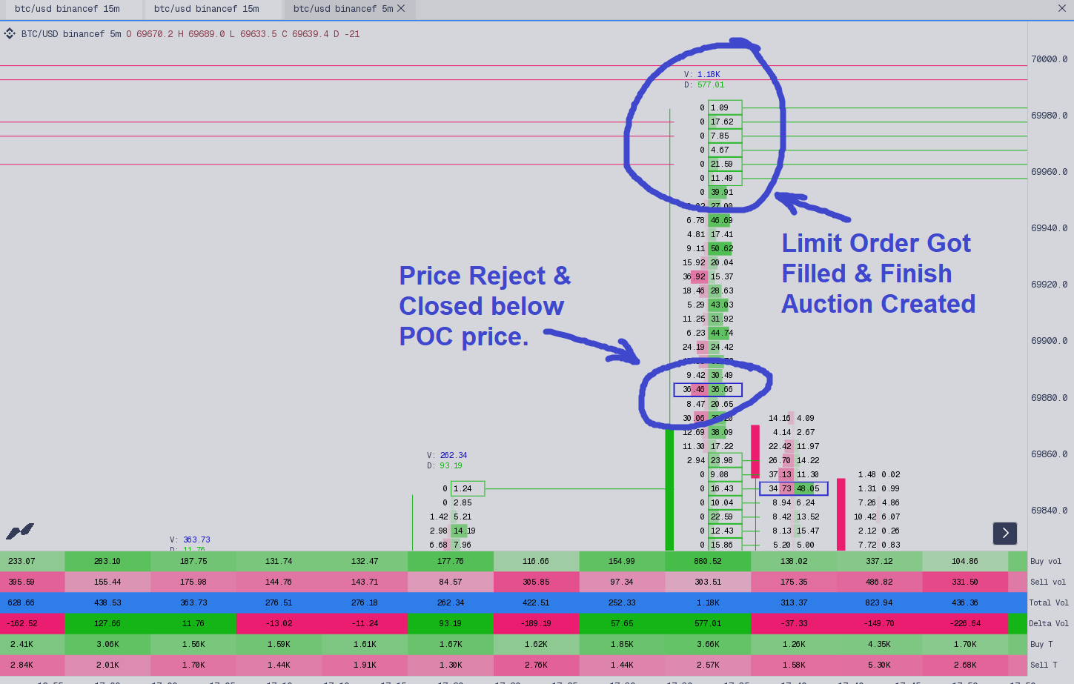Click the Delta Vol row label
Viewport: 1074px width, 684px height.
(1048, 623)
